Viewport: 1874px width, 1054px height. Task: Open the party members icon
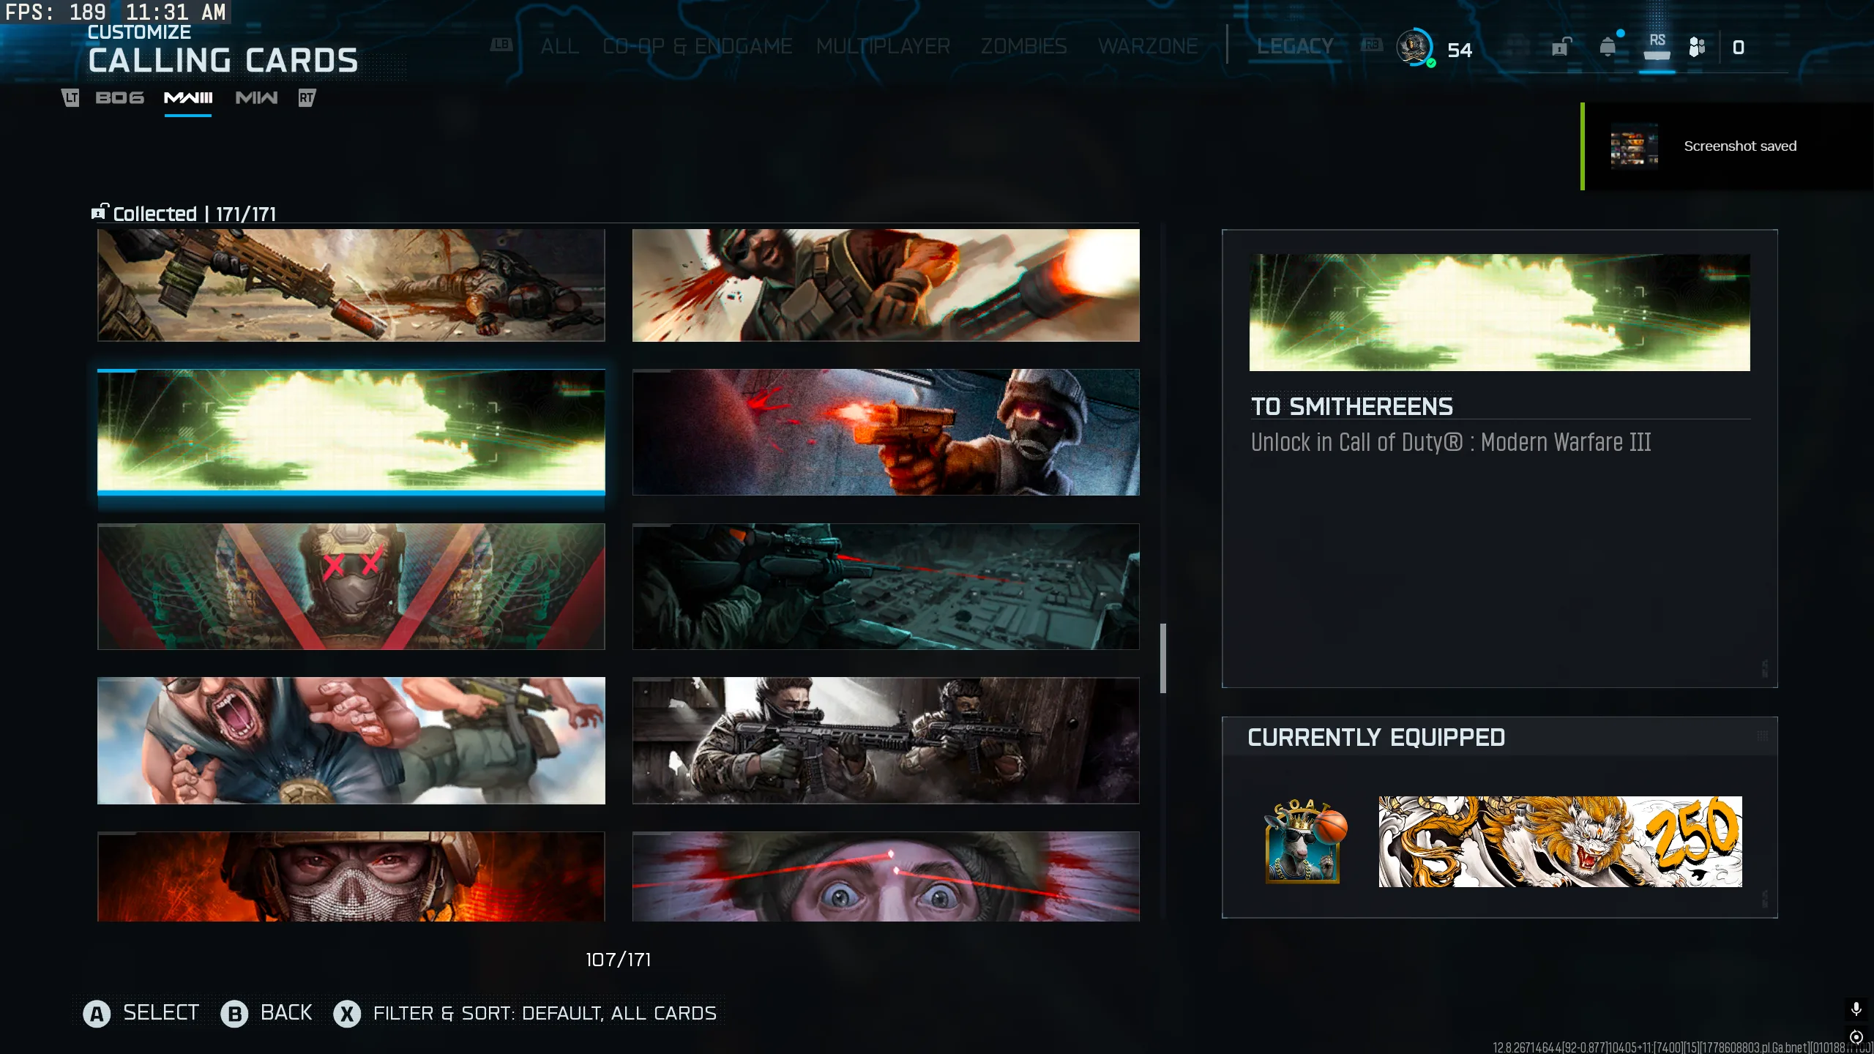coord(1697,48)
